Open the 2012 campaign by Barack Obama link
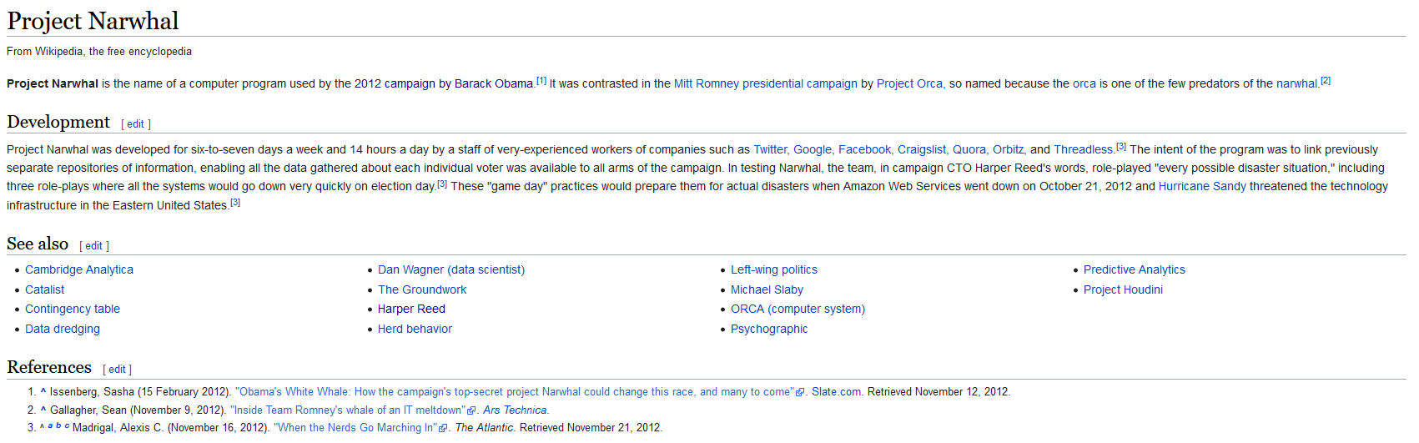 [444, 83]
